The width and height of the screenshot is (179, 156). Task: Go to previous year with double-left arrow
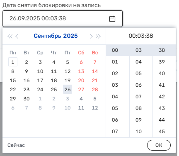[x=10, y=36]
